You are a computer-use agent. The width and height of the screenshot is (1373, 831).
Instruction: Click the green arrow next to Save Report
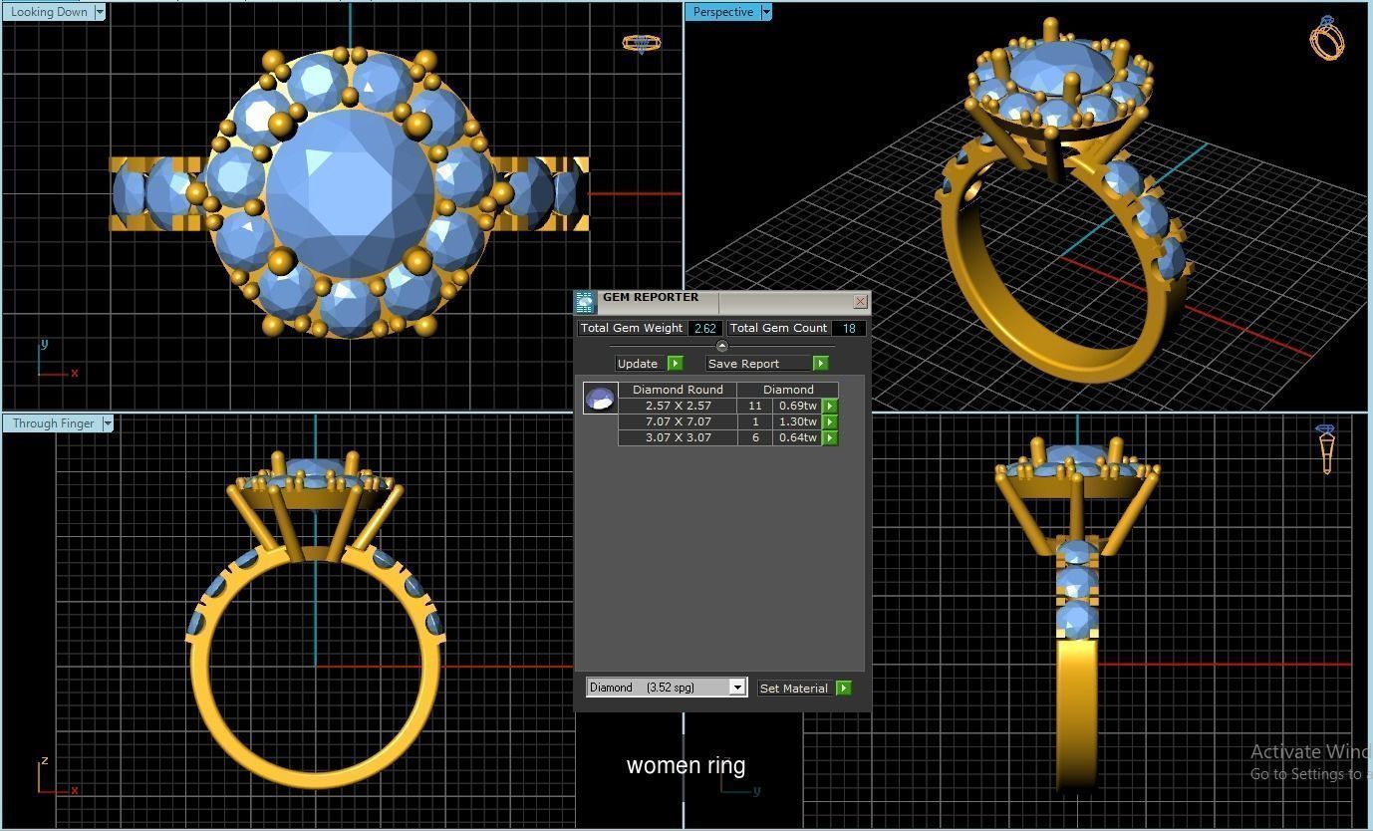pos(820,363)
